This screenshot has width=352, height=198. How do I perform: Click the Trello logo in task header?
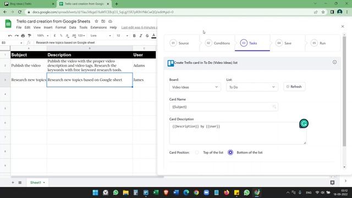[170, 63]
